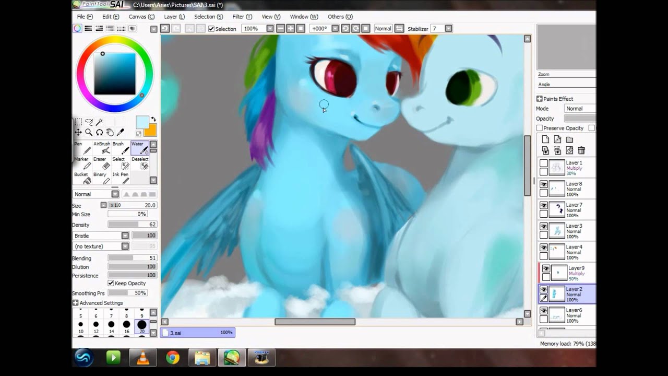Pick the rectangular Selection tool
Screen dimensions: 668x376
click(x=78, y=122)
